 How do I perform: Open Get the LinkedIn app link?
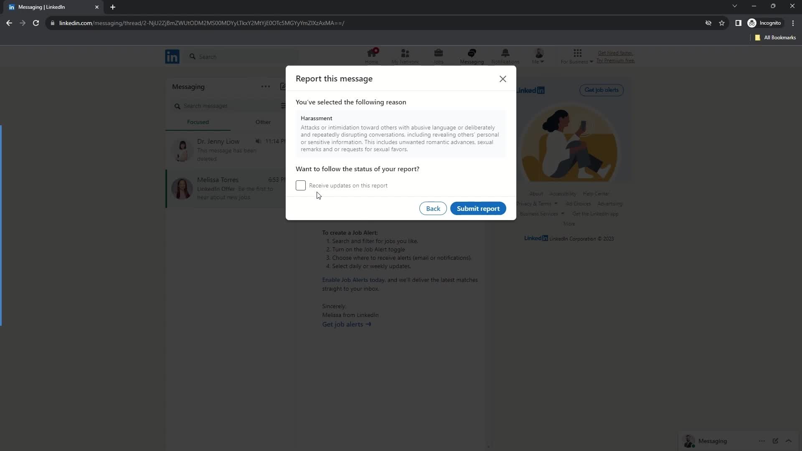pos(595,214)
